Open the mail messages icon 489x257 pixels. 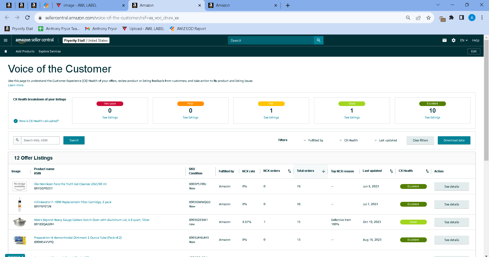tap(444, 40)
